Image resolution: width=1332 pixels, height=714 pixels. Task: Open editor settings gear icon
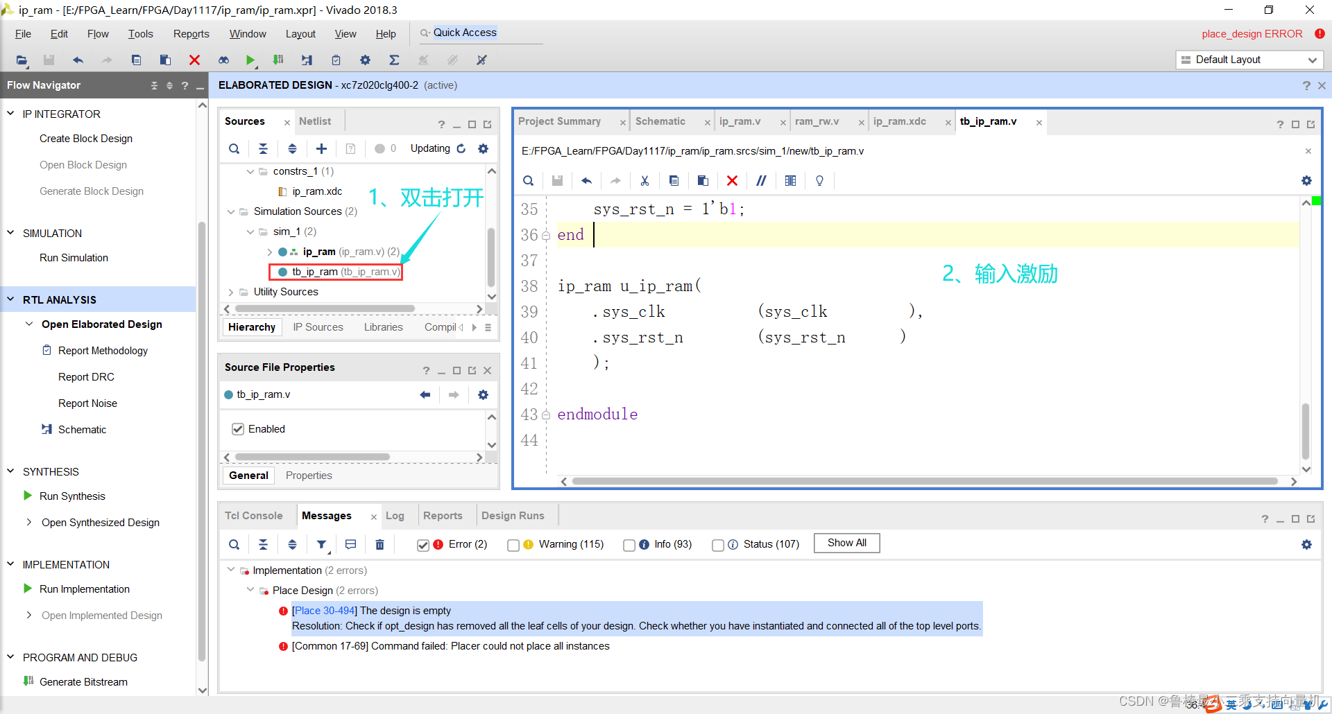1306,180
